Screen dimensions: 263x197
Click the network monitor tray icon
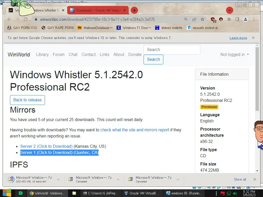229,193
